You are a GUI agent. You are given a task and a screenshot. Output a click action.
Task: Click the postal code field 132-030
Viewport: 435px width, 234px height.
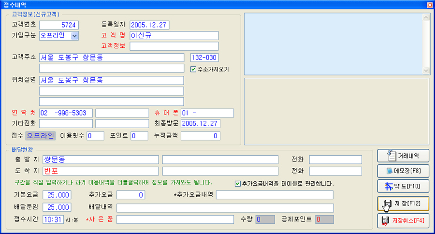[204, 58]
